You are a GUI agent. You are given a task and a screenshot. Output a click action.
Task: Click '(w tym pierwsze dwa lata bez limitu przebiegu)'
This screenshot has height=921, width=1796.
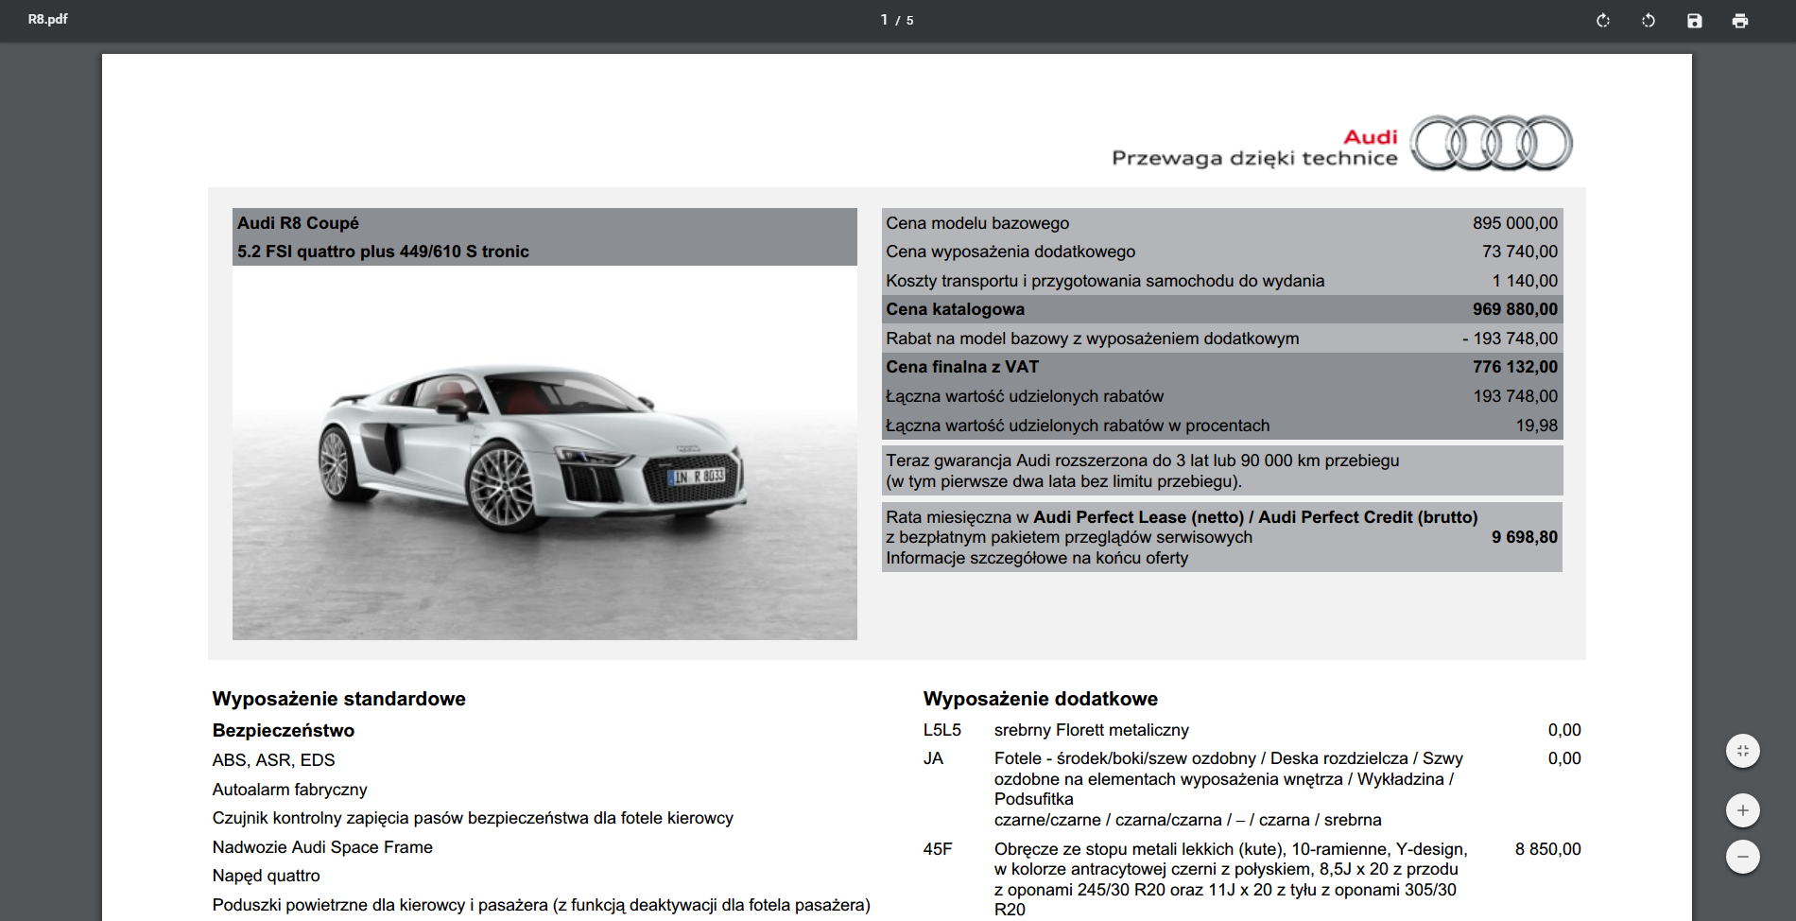point(1063,481)
